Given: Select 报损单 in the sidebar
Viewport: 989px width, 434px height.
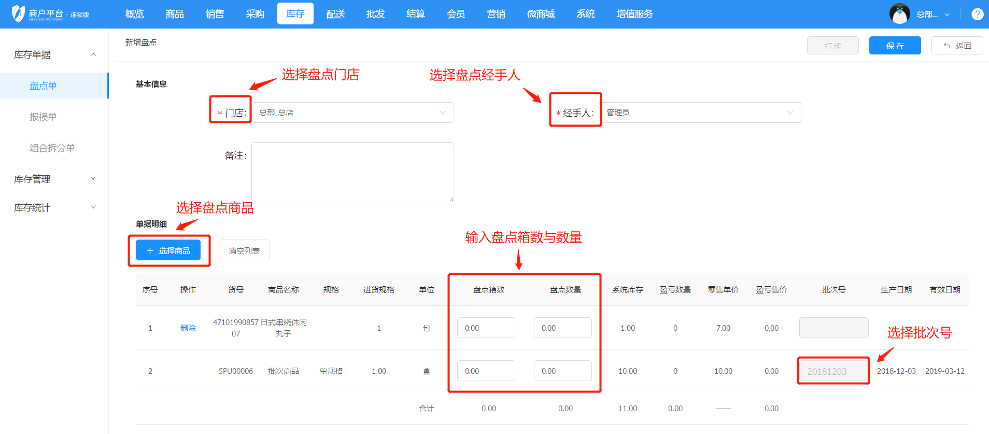Looking at the screenshot, I should (43, 117).
